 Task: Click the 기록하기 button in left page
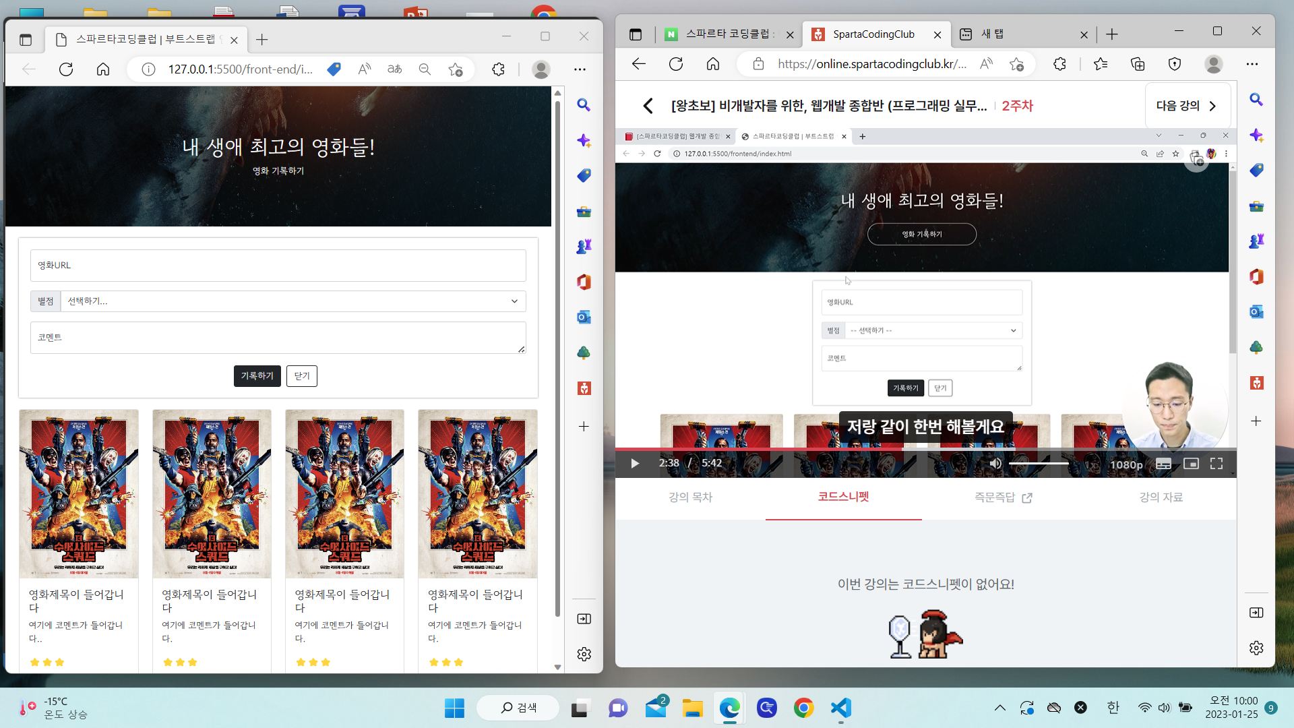257,376
